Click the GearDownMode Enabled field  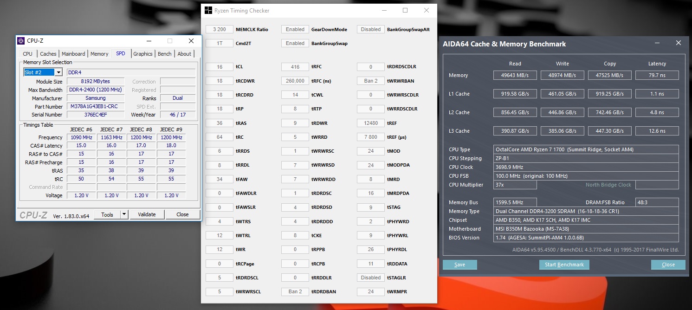[295, 29]
